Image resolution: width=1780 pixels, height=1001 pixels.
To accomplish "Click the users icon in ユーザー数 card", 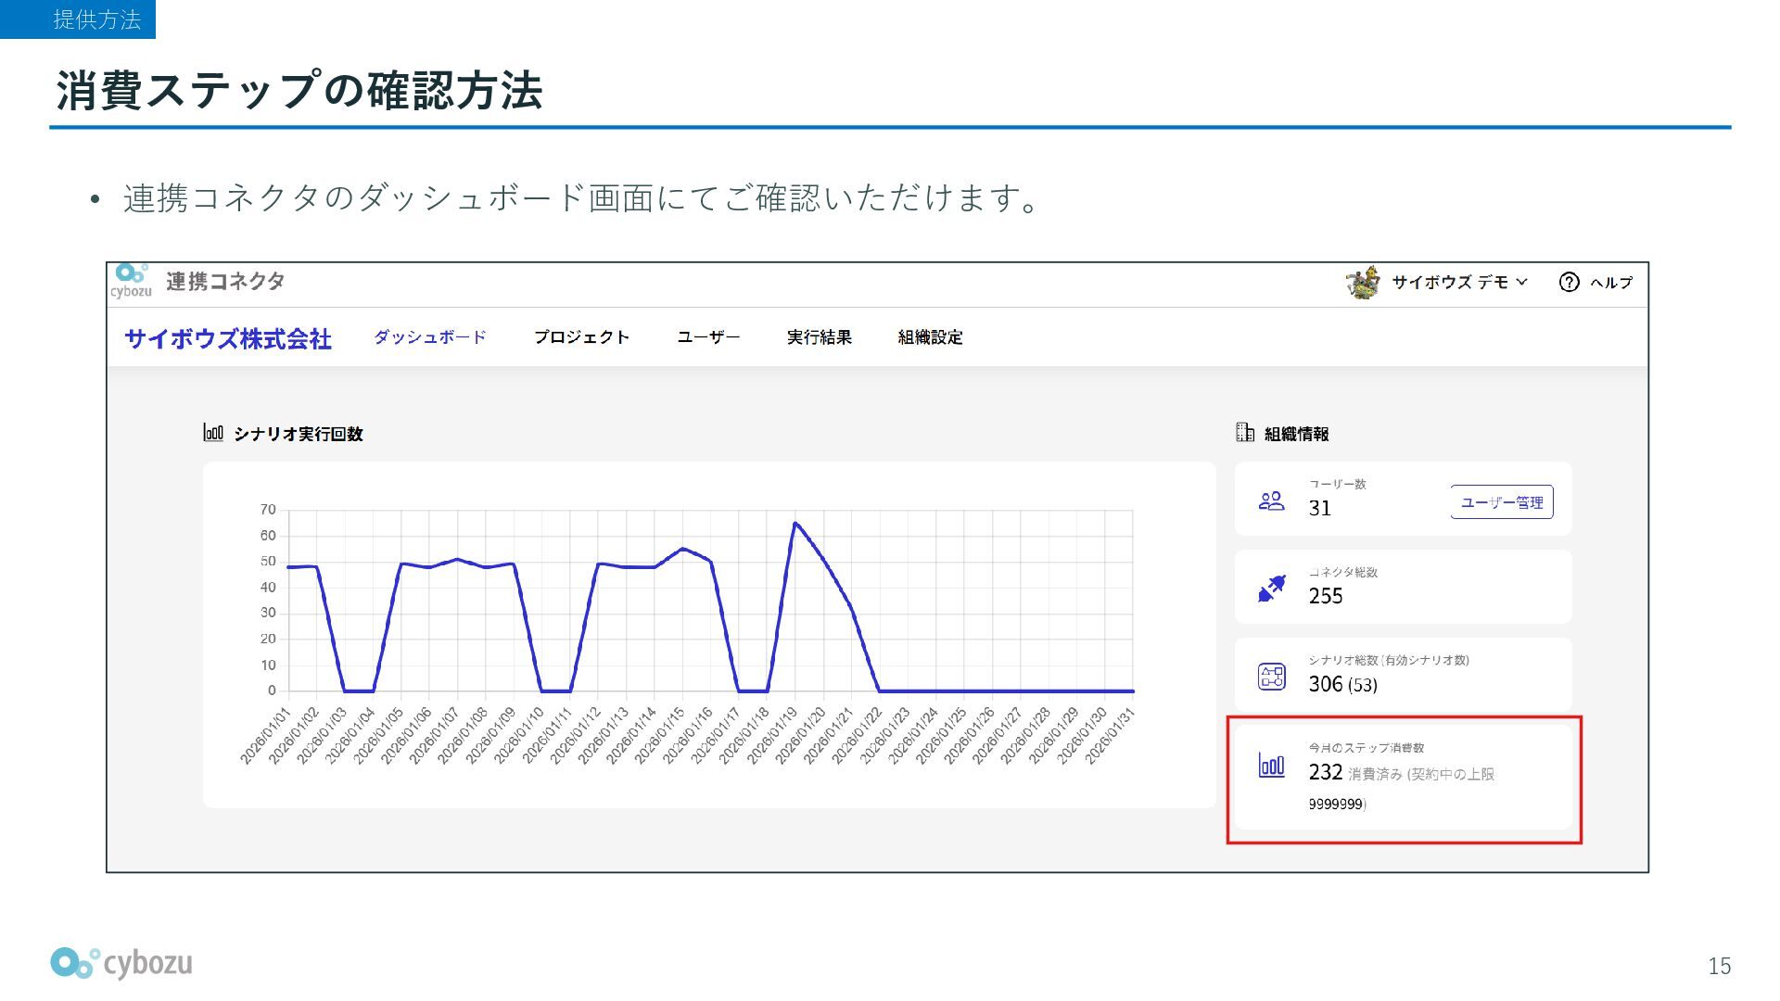I will pos(1271,501).
